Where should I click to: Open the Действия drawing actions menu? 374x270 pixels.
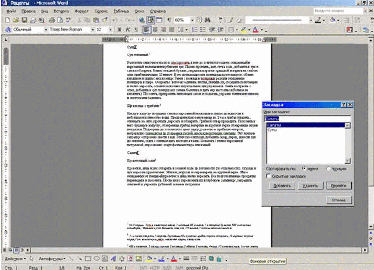tap(15, 259)
